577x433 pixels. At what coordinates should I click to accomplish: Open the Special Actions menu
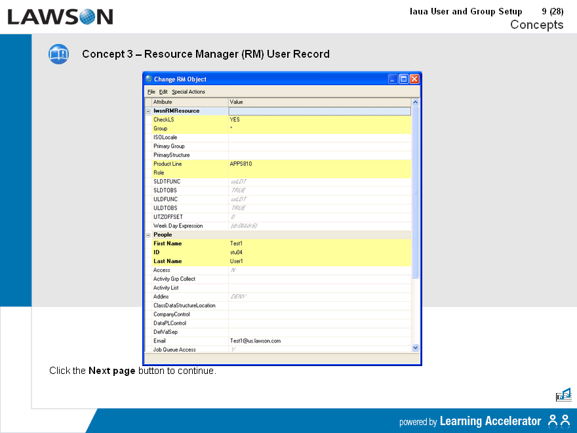click(x=188, y=92)
